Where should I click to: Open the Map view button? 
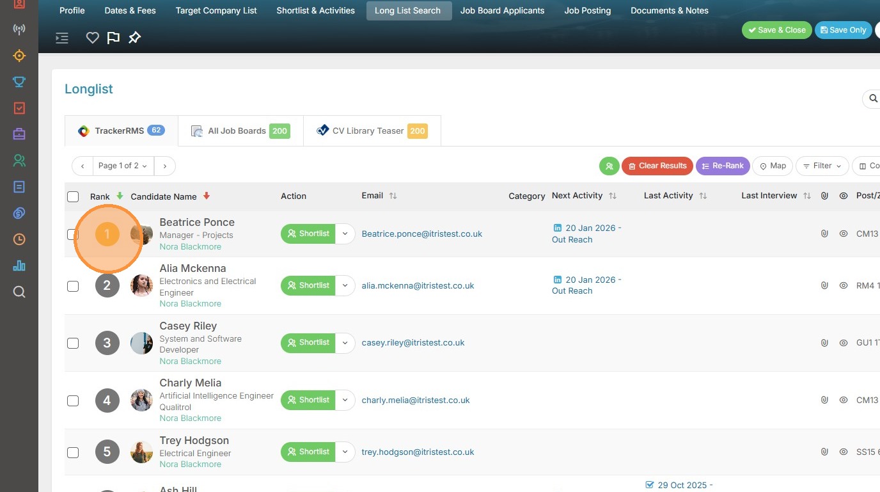click(x=773, y=166)
